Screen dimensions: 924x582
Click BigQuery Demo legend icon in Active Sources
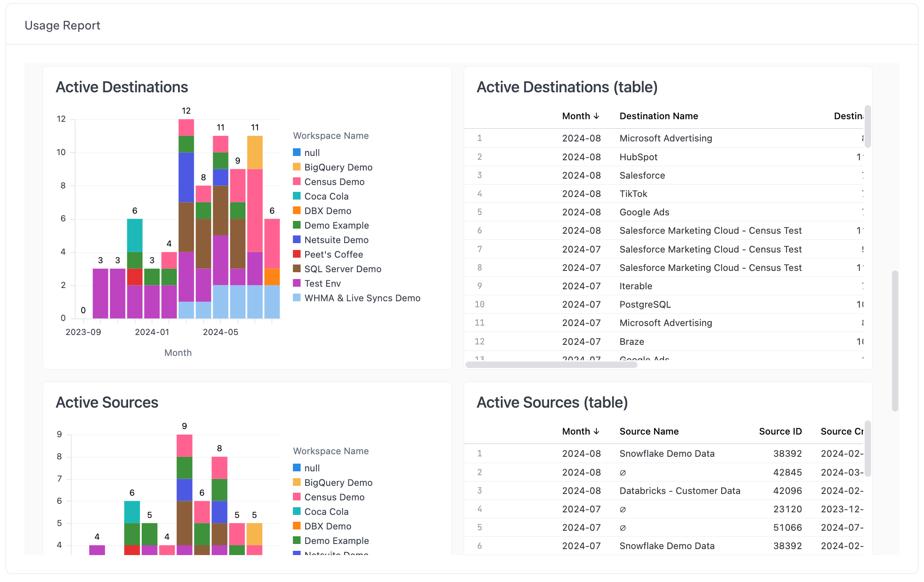pos(297,482)
